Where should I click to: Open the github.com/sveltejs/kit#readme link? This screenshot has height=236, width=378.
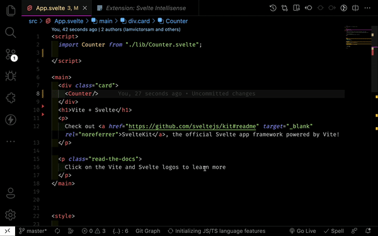coord(192,126)
